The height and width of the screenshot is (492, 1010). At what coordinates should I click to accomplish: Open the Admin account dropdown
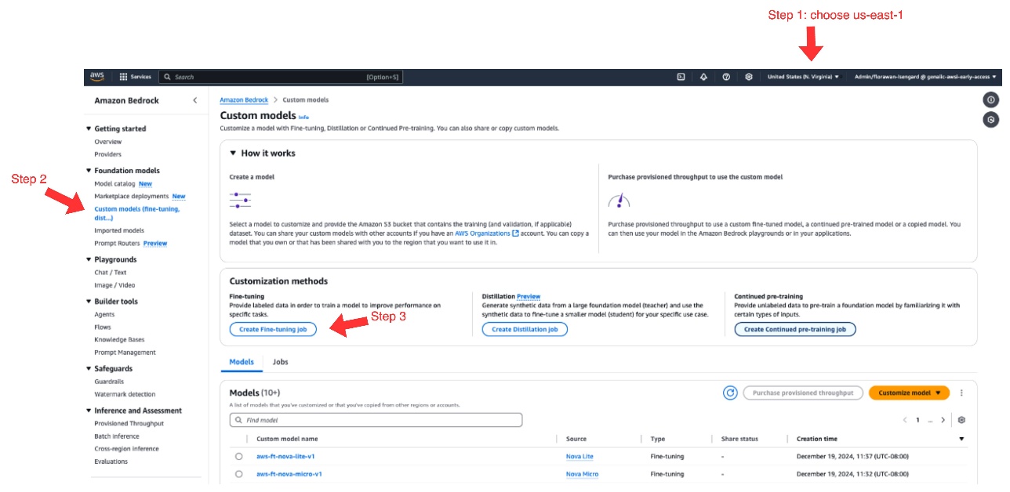[x=926, y=77]
